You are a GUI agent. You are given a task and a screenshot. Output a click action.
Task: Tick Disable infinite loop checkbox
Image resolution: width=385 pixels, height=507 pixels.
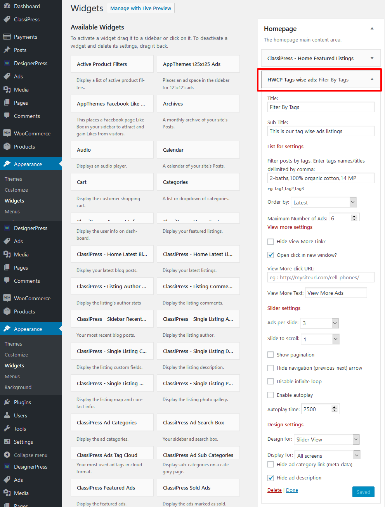[271, 382]
